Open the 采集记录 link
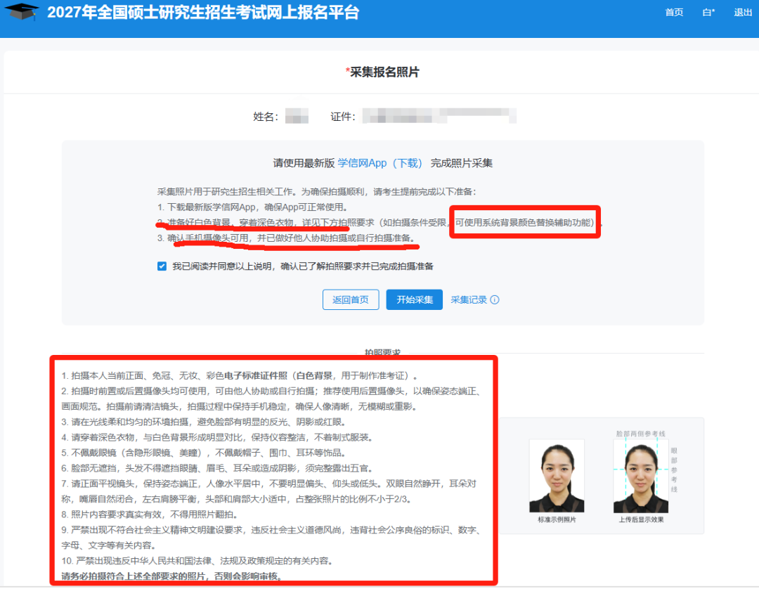Image resolution: width=759 pixels, height=589 pixels. tap(469, 300)
